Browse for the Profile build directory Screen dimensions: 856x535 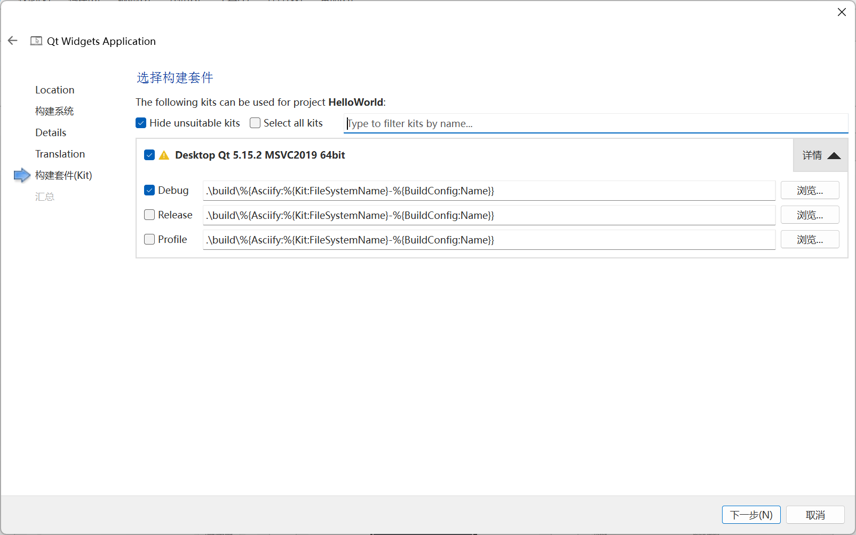(810, 239)
